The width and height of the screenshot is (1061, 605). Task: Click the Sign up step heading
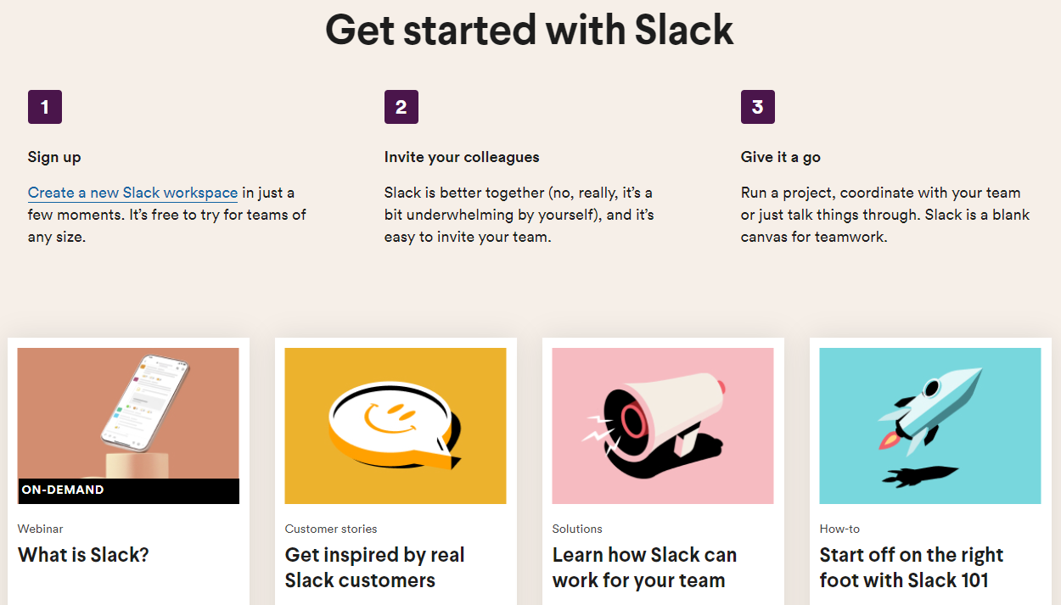[x=54, y=157]
